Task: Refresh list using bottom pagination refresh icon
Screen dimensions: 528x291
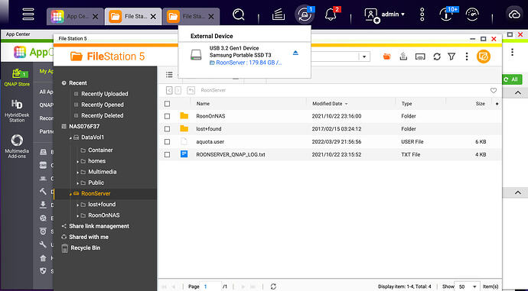Action: pyautogui.click(x=273, y=286)
